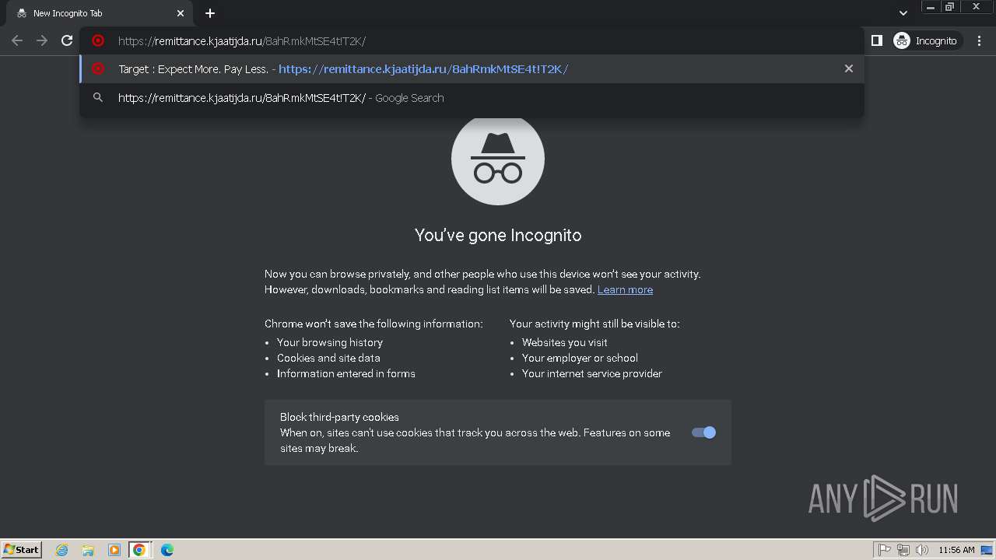This screenshot has height=560, width=996.
Task: Select the Target Expect More suggestion
Action: [x=472, y=69]
